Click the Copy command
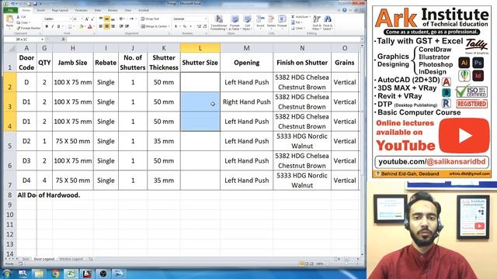 pyautogui.click(x=23, y=22)
